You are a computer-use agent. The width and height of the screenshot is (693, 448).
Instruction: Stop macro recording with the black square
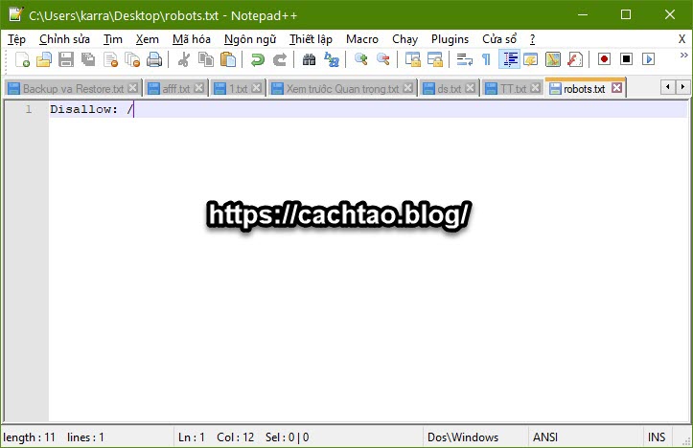pos(626,59)
